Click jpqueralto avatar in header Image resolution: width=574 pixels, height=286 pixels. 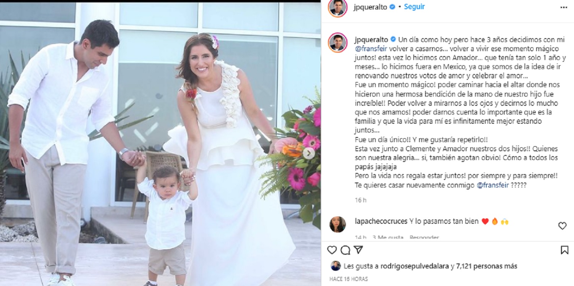[338, 8]
